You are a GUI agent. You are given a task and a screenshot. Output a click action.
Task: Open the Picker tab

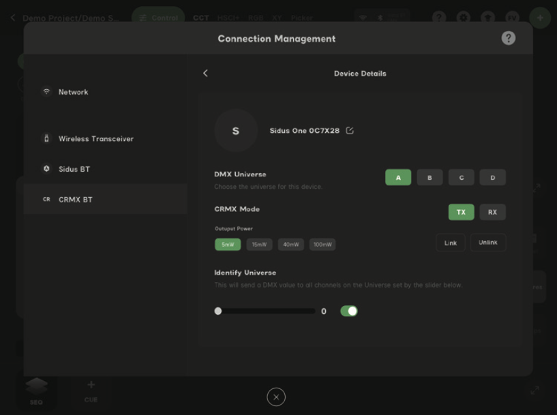coord(301,18)
